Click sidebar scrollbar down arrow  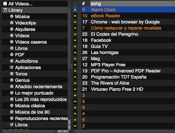69,127
